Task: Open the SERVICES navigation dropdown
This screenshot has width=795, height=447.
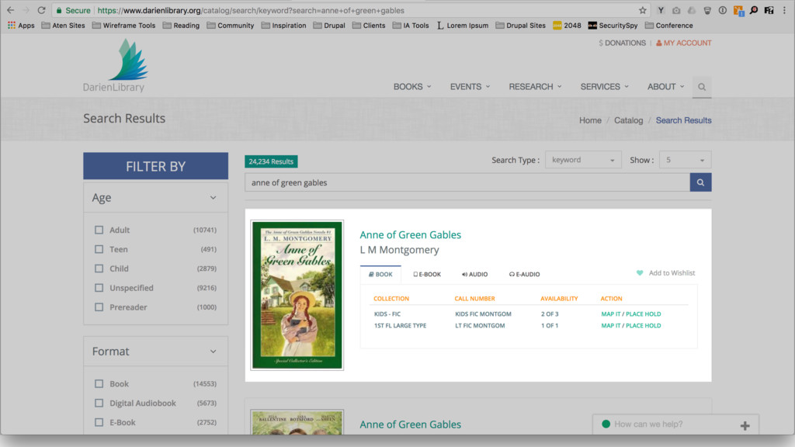Action: (604, 87)
